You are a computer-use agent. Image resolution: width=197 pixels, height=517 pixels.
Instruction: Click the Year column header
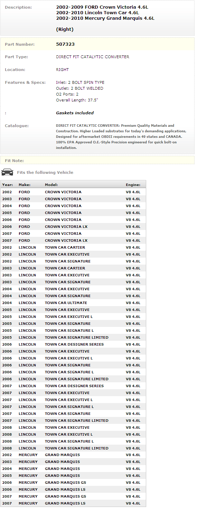(x=8, y=185)
